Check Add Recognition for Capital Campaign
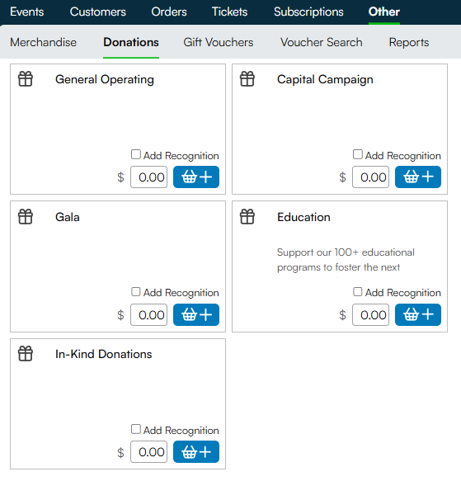This screenshot has height=481, width=461. tap(358, 154)
